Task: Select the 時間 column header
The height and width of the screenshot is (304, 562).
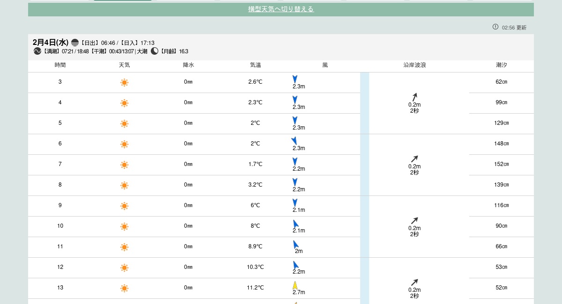Action: [60, 65]
